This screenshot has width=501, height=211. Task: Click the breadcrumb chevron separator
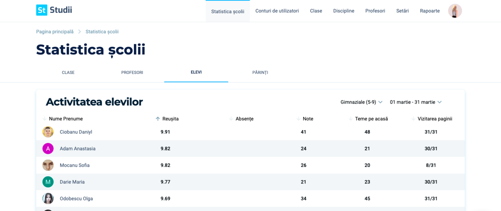click(79, 32)
